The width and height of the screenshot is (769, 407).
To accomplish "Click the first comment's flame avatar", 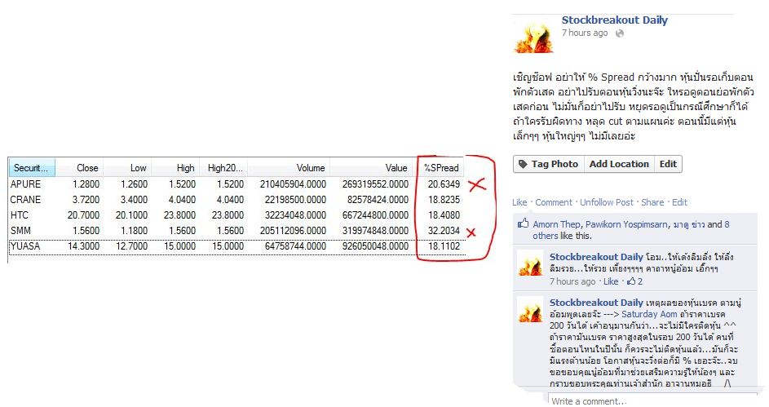I will point(531,265).
